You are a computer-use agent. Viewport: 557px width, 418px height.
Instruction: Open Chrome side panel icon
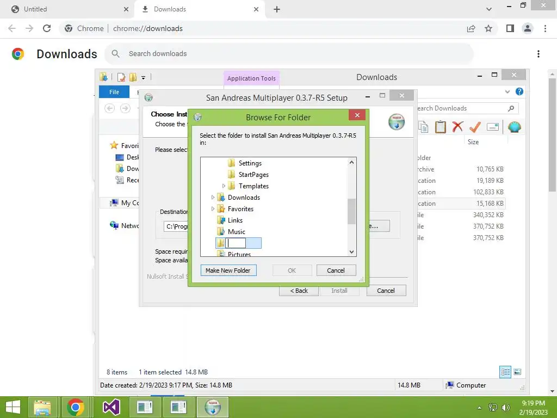[510, 28]
